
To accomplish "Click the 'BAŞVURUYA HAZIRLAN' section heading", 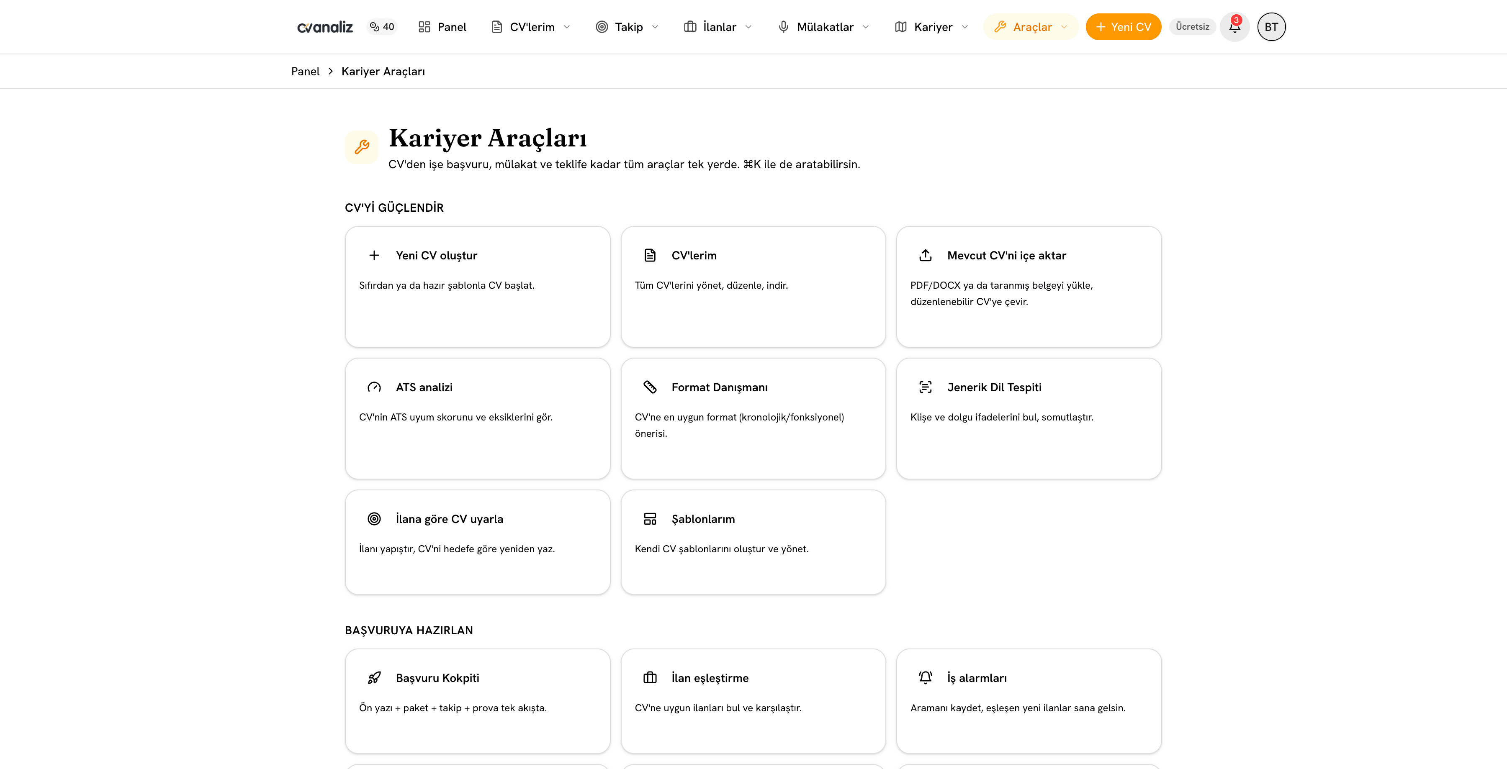I will click(409, 631).
